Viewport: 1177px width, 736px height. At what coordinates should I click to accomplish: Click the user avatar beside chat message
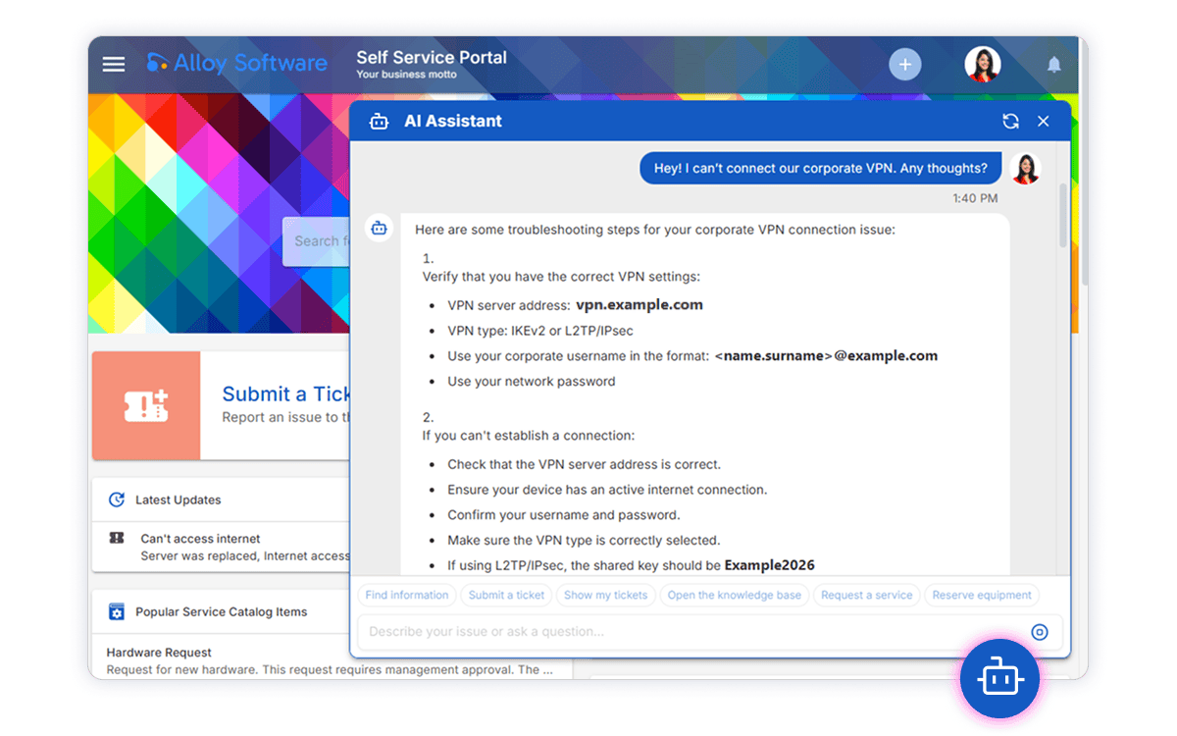1025,169
